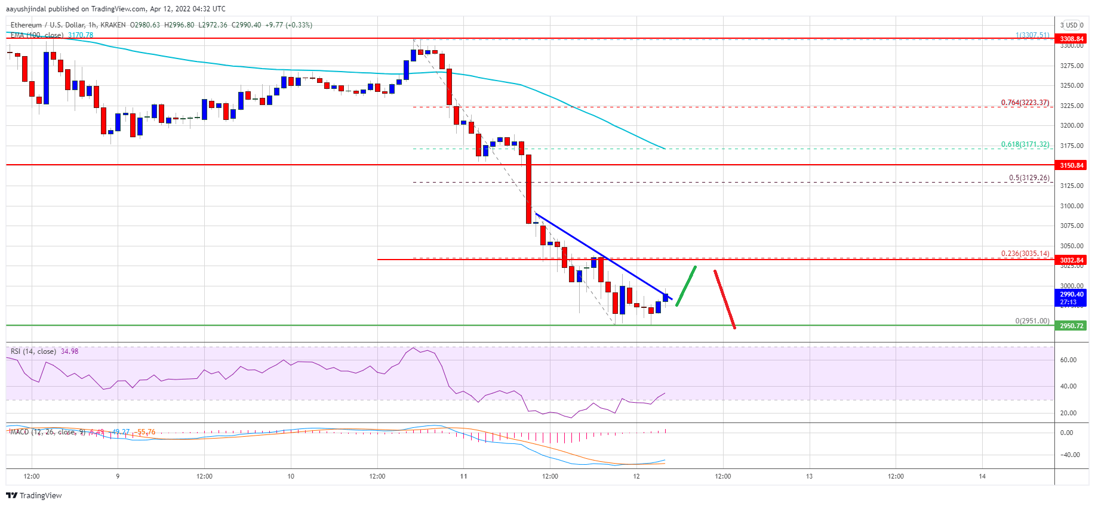Viewport: 1095px width, 506px height.
Task: Select the 3032.84 red price label
Action: click(1071, 260)
